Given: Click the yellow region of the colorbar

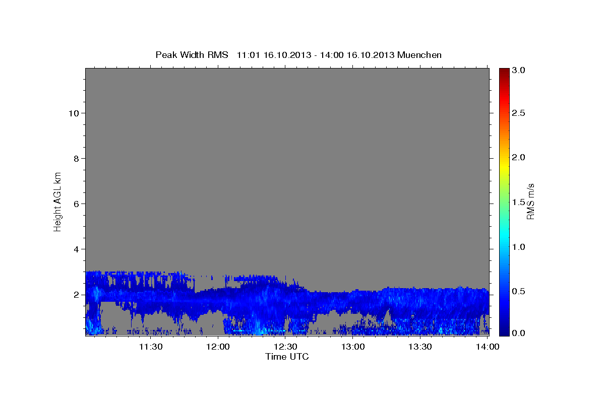Looking at the screenshot, I should point(504,168).
